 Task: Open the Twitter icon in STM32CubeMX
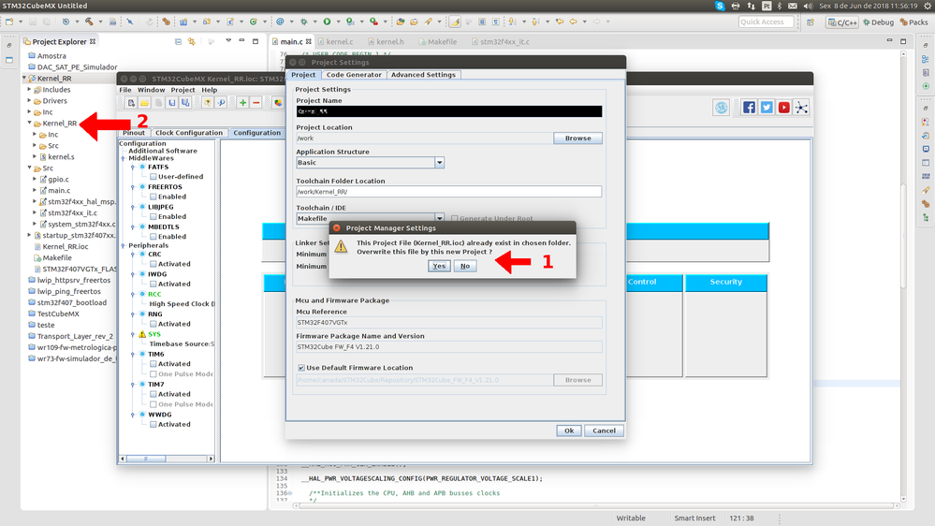[x=767, y=108]
